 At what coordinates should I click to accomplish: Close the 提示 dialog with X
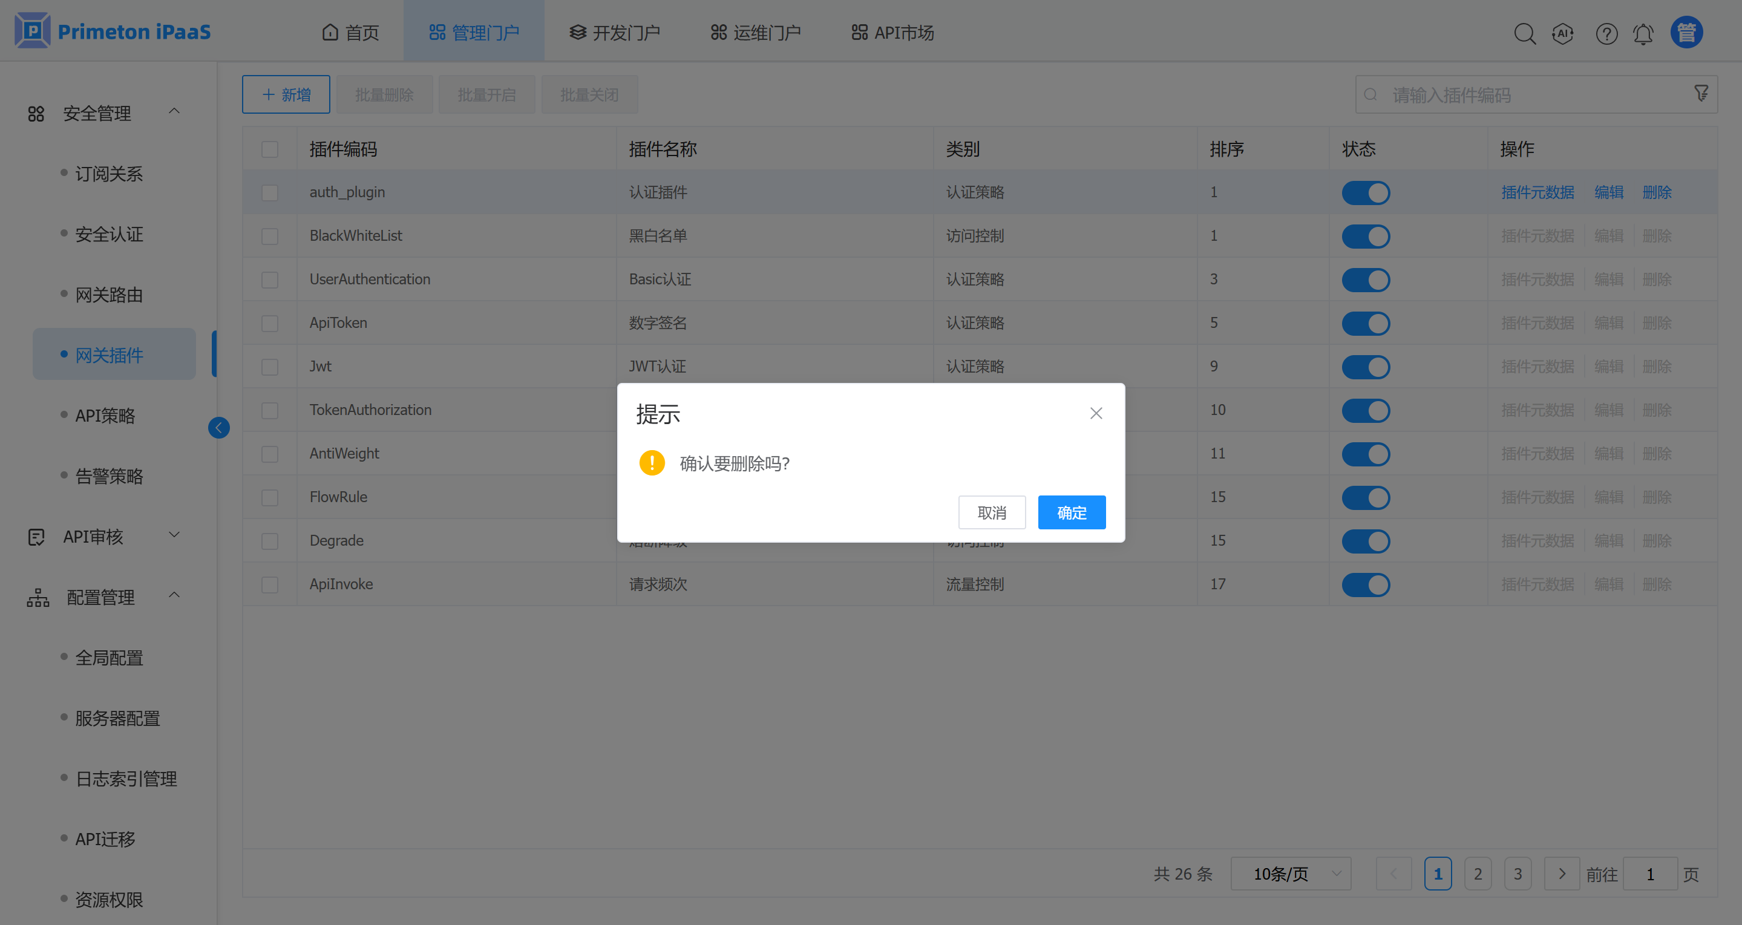point(1096,413)
